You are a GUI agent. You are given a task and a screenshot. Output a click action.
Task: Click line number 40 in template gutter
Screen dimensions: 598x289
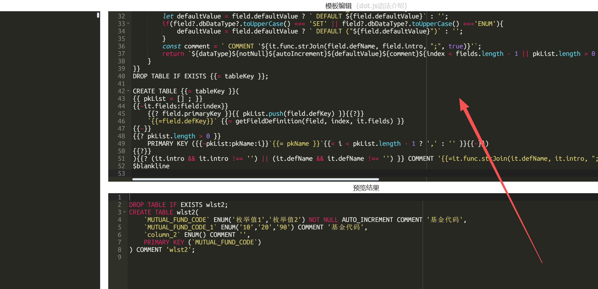[x=121, y=76]
